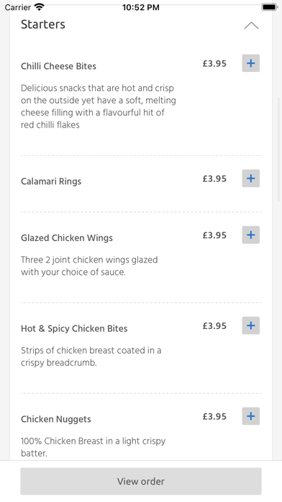The image size is (282, 502).
Task: Add Calamari Rings with plus button
Action: (250, 178)
